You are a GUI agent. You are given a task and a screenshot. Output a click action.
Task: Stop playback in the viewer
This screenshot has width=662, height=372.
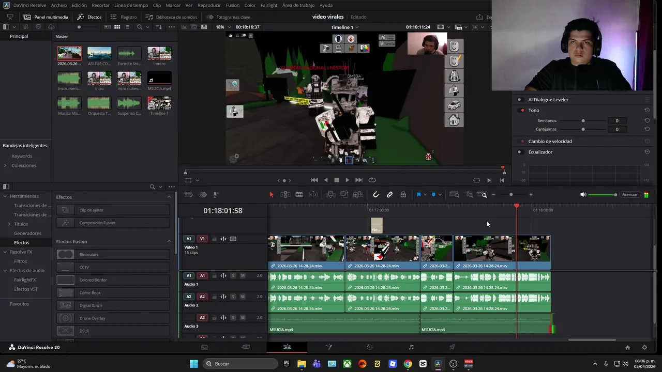click(336, 180)
